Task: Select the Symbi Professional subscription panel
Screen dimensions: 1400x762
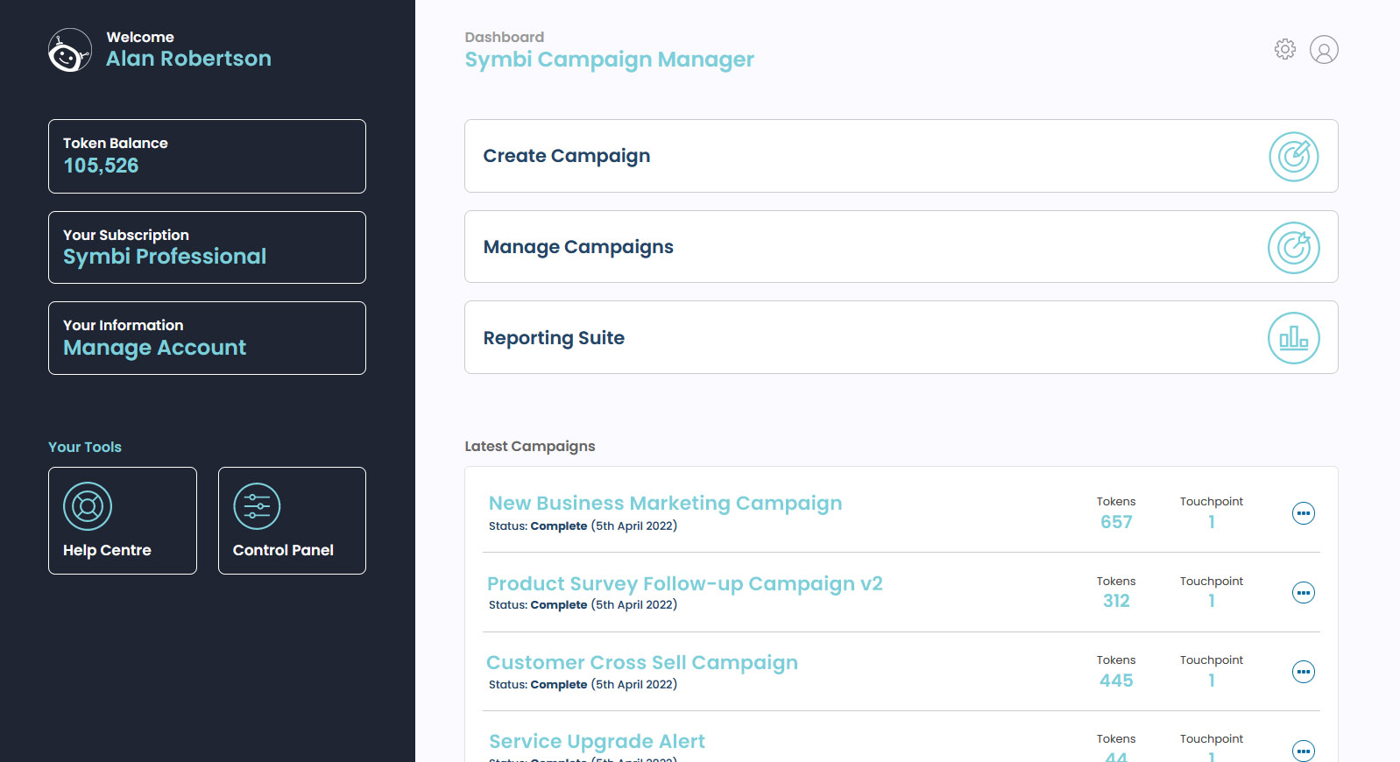Action: (x=207, y=247)
